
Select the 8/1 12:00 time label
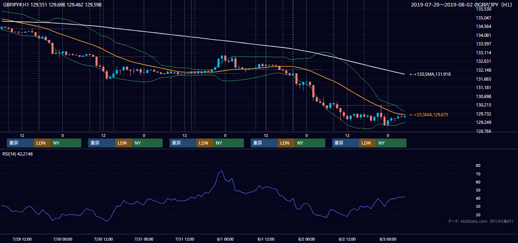[266, 239]
